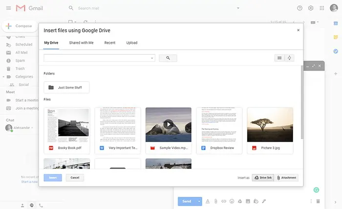The image size is (342, 209).
Task: Open the account profile avatar
Action: coord(334,8)
